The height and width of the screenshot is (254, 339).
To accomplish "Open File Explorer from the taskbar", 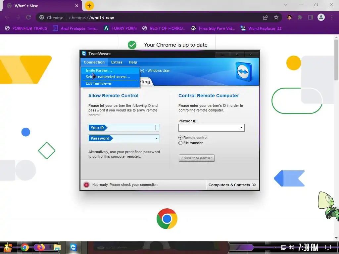I will 57,247.
